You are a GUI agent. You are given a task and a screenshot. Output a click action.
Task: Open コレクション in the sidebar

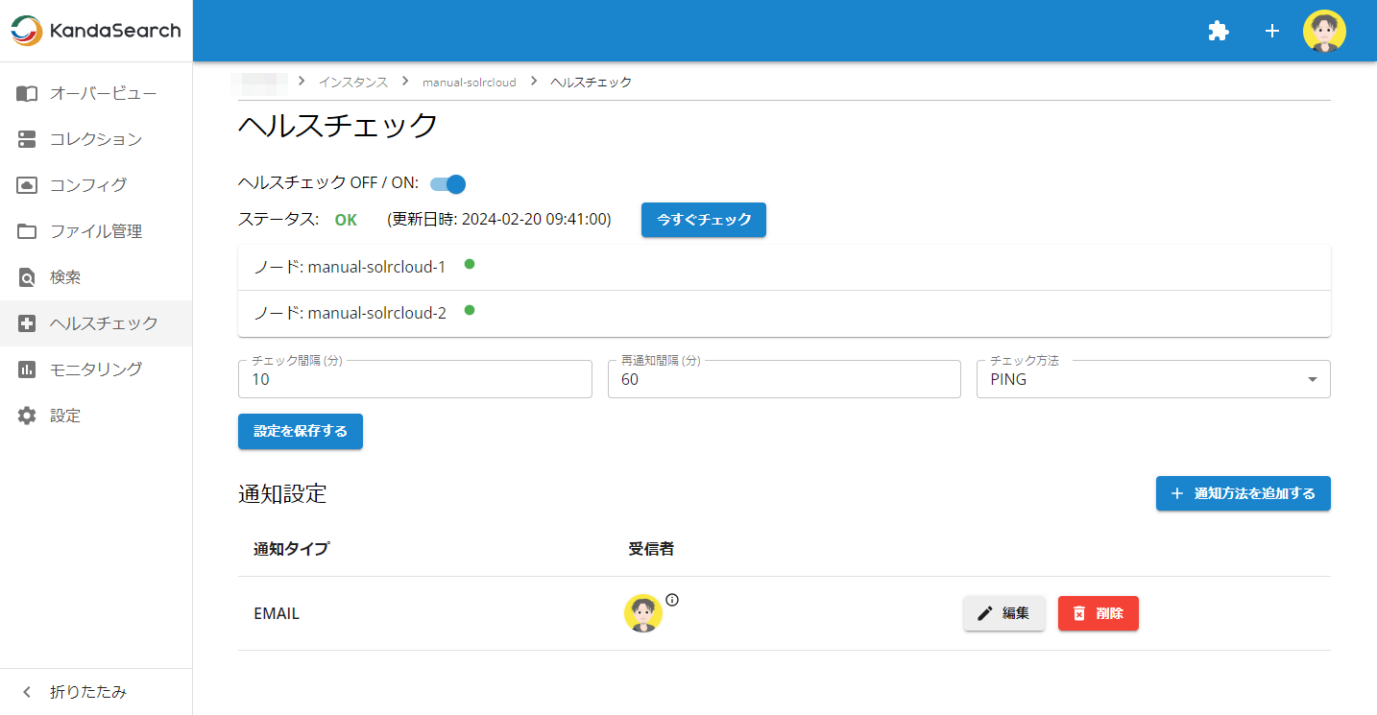click(x=96, y=139)
